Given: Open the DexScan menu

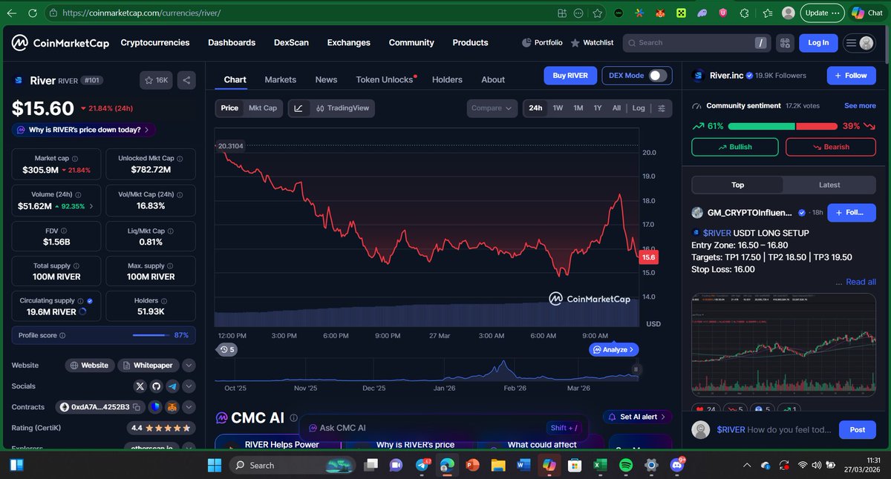Looking at the screenshot, I should [x=291, y=43].
